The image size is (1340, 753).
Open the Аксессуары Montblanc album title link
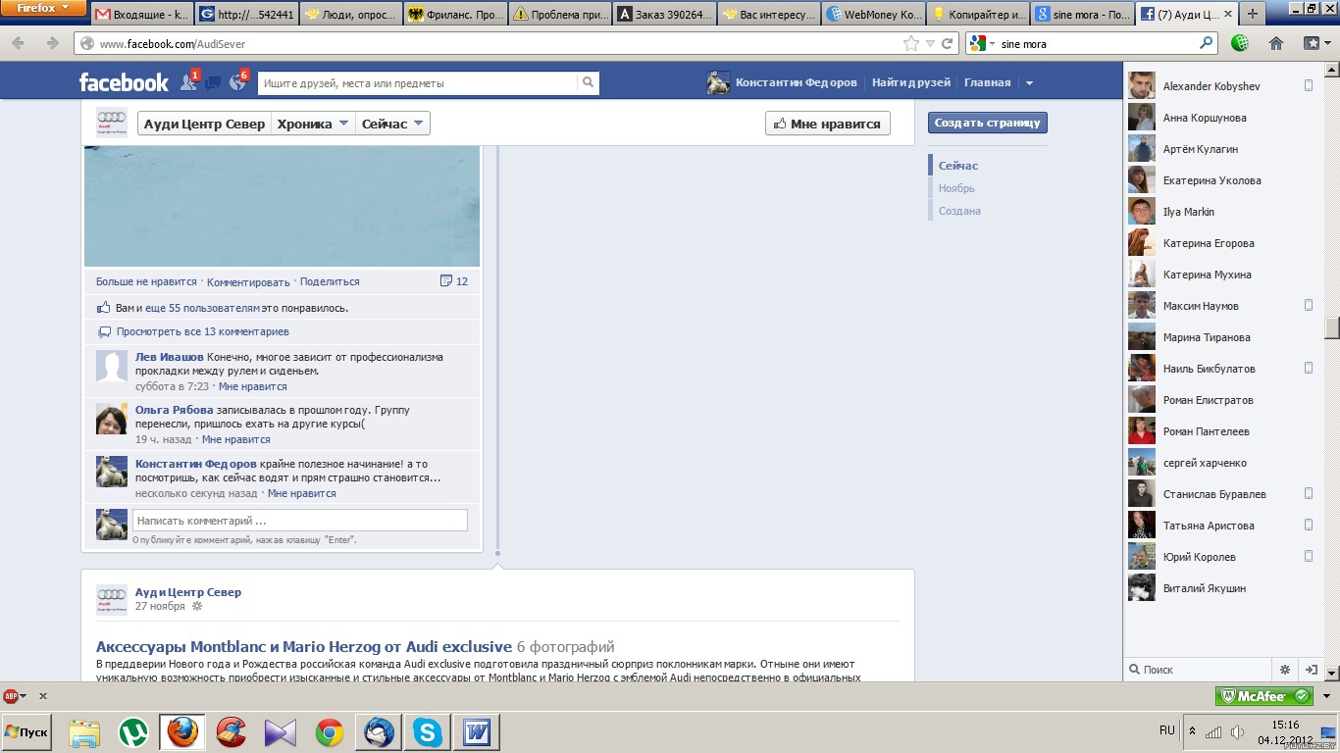[304, 647]
